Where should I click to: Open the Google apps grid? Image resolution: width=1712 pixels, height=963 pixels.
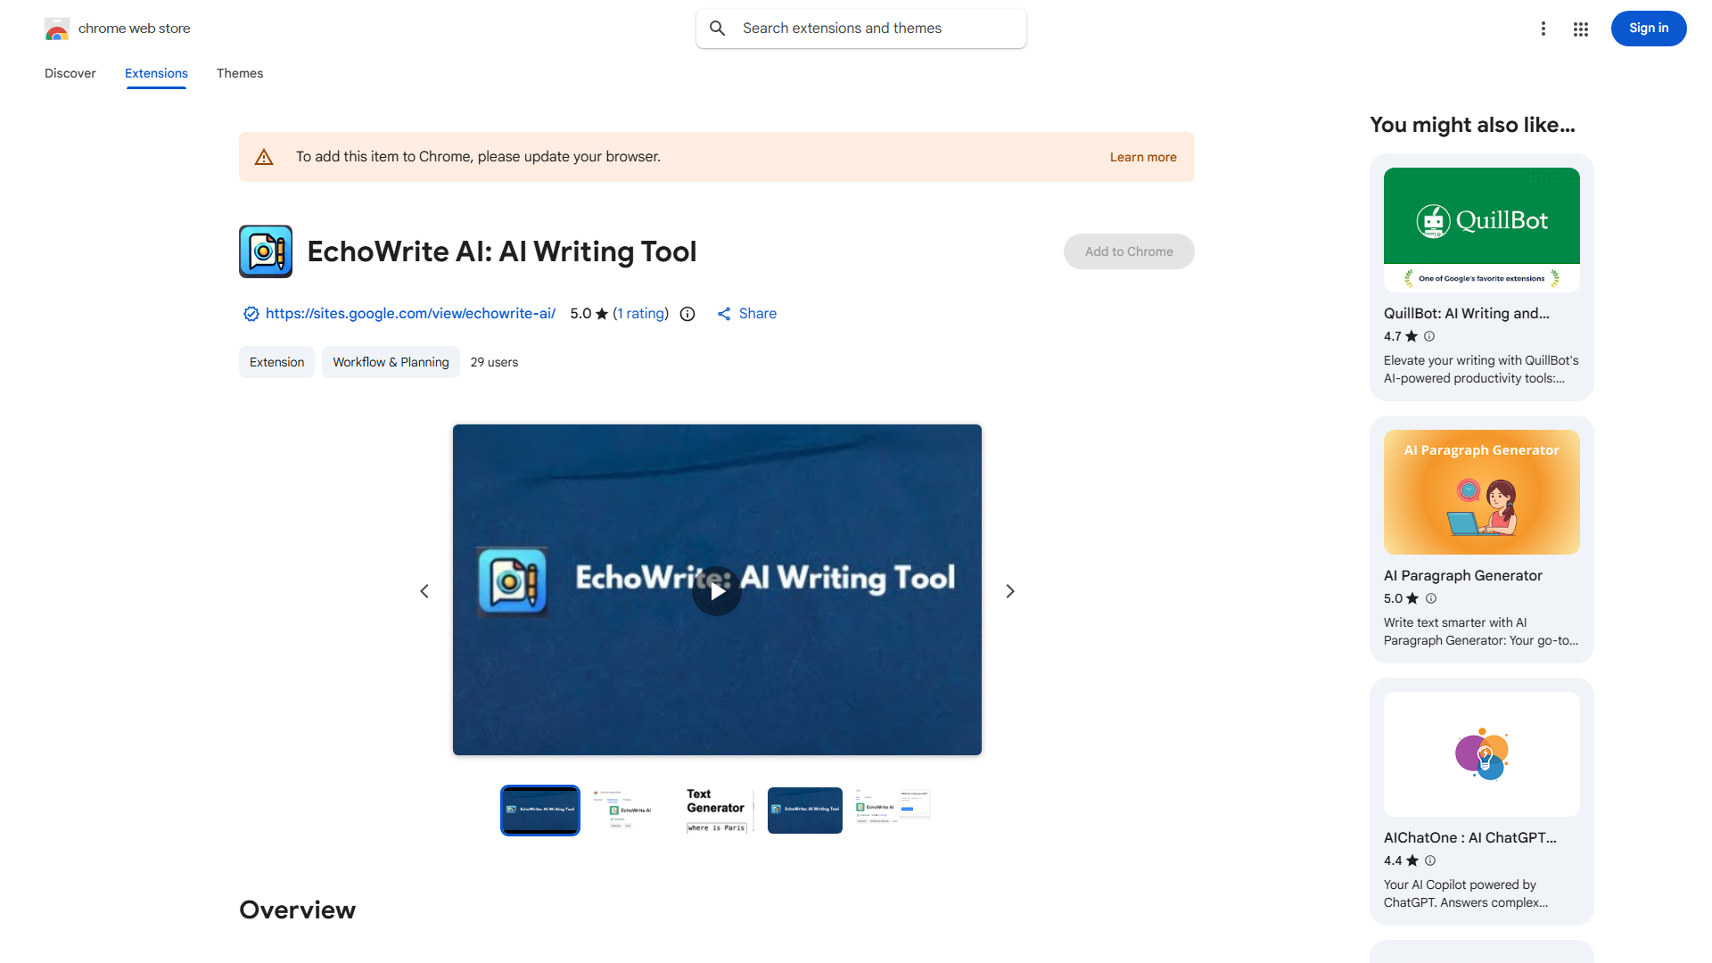[1580, 29]
